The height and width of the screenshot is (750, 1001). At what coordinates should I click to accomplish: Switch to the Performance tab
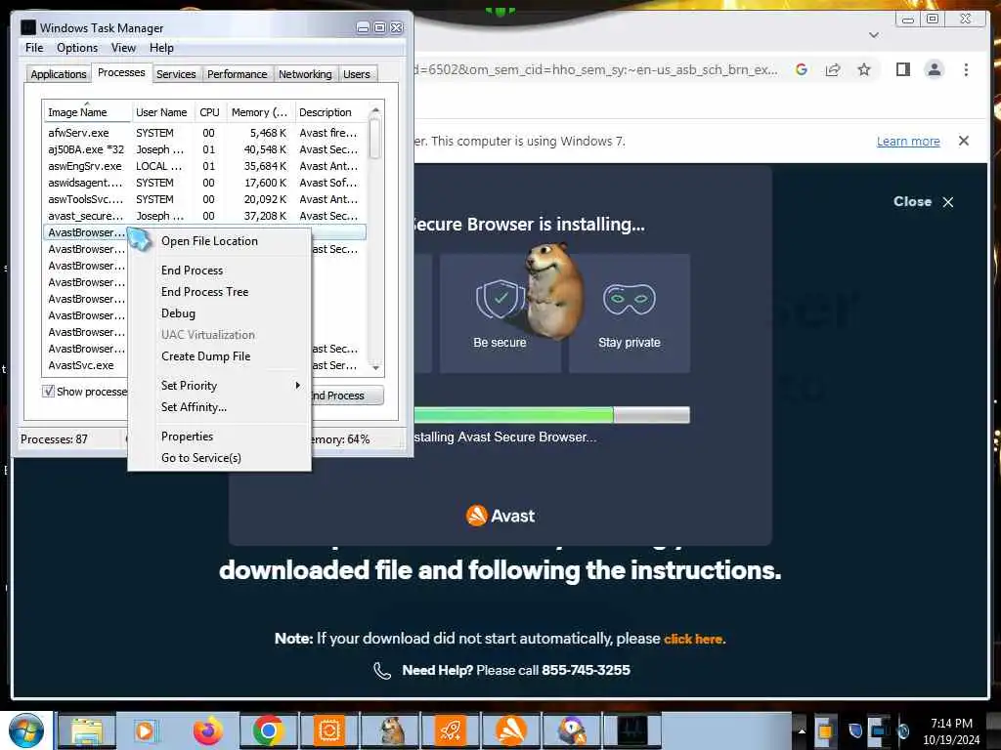coord(238,74)
